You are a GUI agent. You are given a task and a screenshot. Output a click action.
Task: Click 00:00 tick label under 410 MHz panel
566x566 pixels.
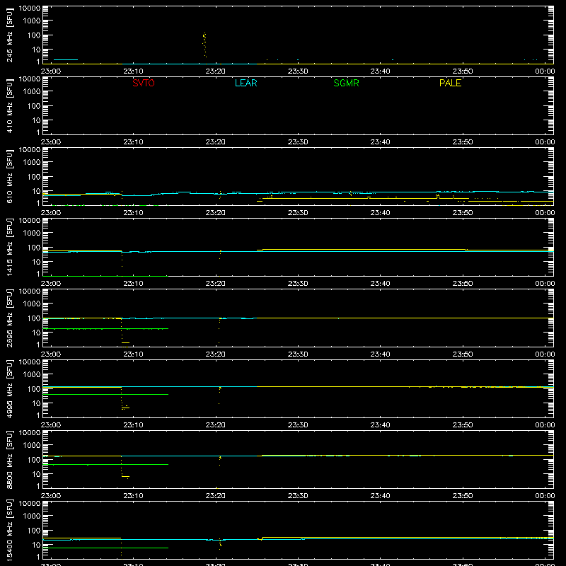pyautogui.click(x=545, y=142)
